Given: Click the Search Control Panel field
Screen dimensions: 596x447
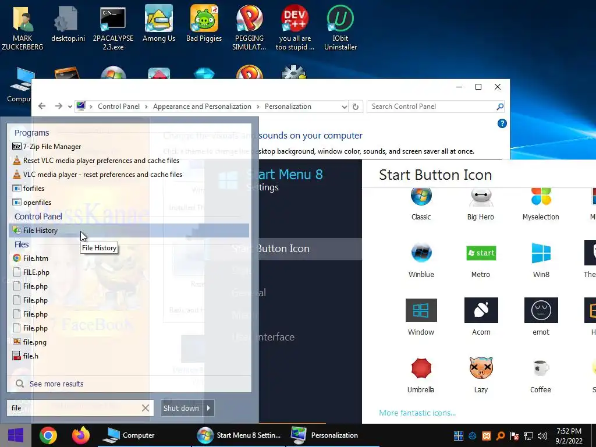Looking at the screenshot, I should coord(432,107).
